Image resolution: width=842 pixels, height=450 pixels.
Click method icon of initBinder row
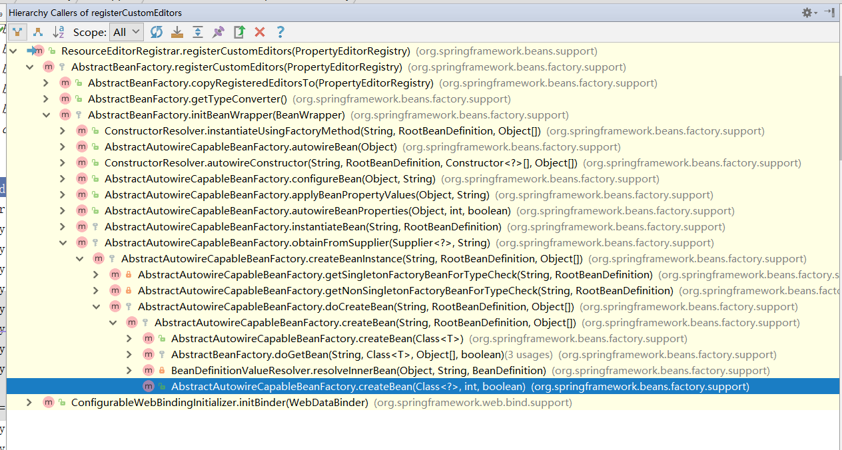48,403
